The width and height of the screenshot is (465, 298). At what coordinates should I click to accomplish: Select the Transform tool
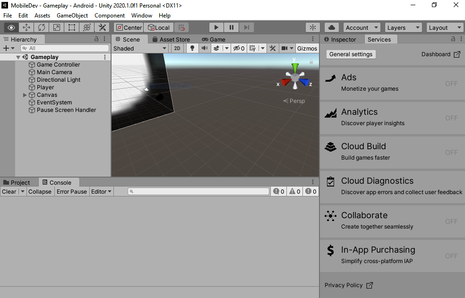[87, 27]
